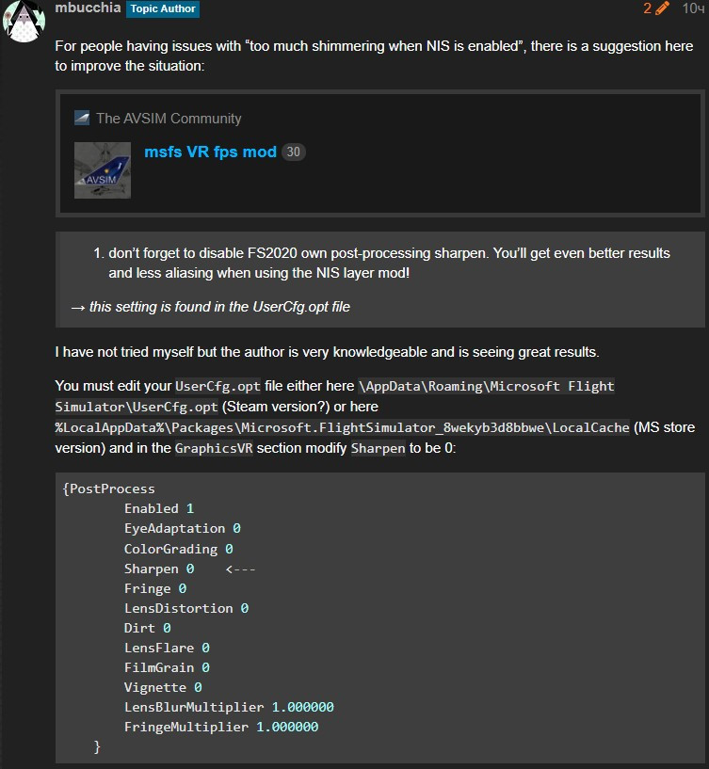Click the 30 link click counter badge
Viewport: 709px width, 769px height.
pyautogui.click(x=294, y=152)
